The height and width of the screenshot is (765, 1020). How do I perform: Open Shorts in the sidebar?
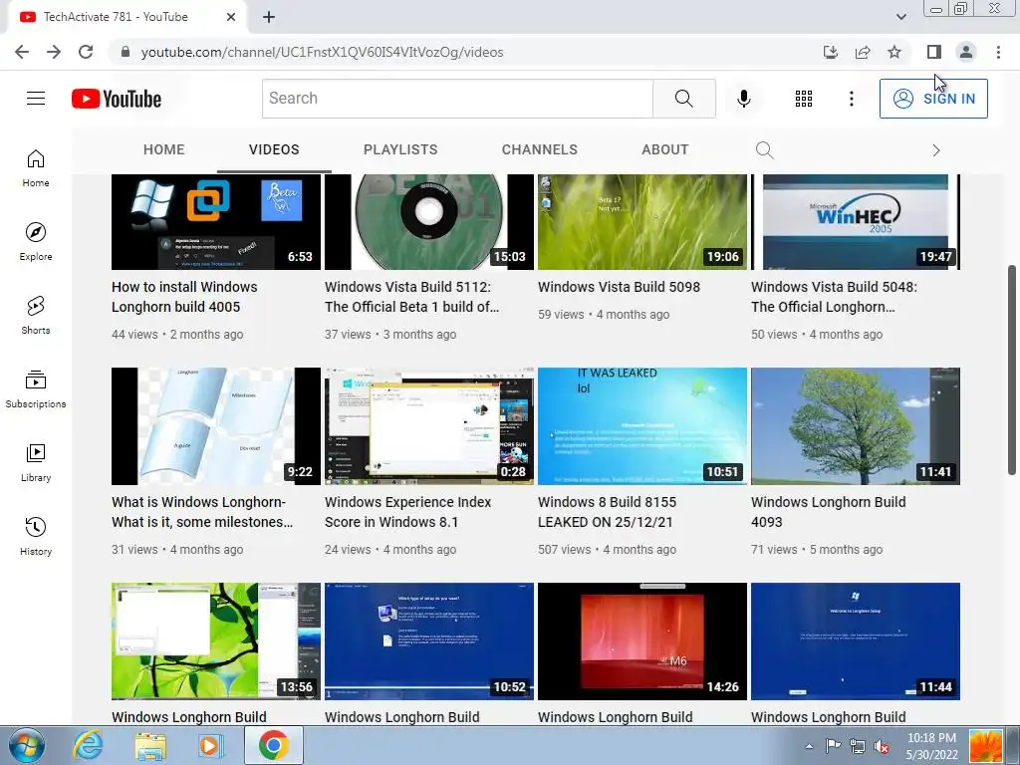point(36,316)
